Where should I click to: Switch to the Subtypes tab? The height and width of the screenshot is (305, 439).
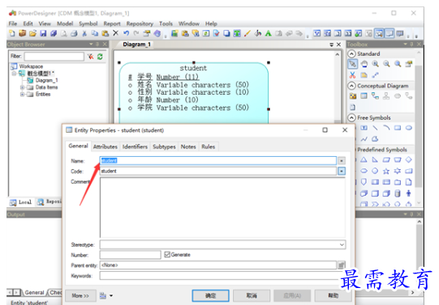point(164,146)
